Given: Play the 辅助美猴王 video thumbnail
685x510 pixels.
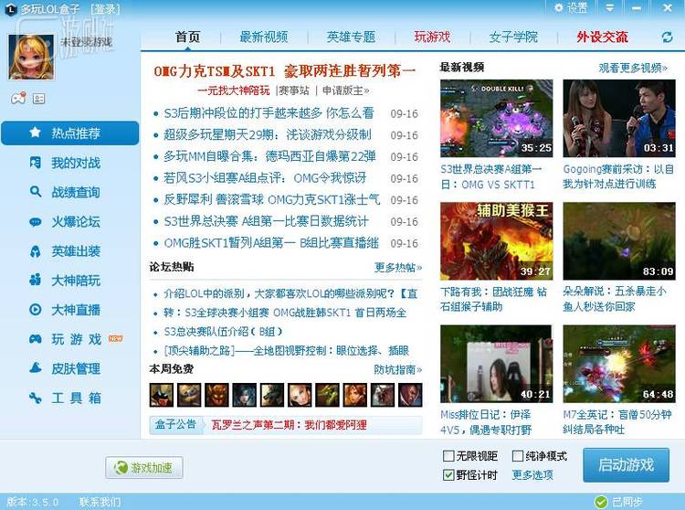Looking at the screenshot, I should [496, 241].
